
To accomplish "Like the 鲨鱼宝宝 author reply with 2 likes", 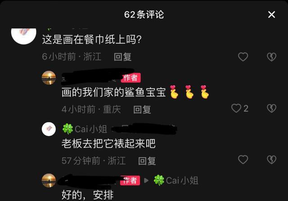I will tap(236, 108).
